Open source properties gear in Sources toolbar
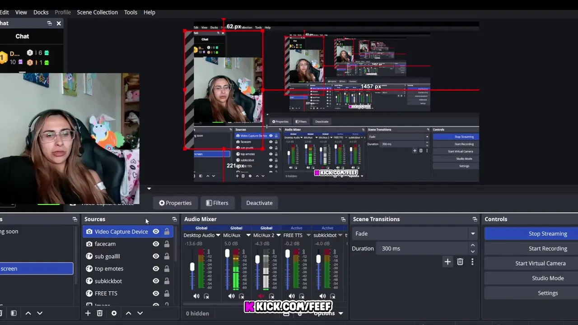 (x=114, y=313)
